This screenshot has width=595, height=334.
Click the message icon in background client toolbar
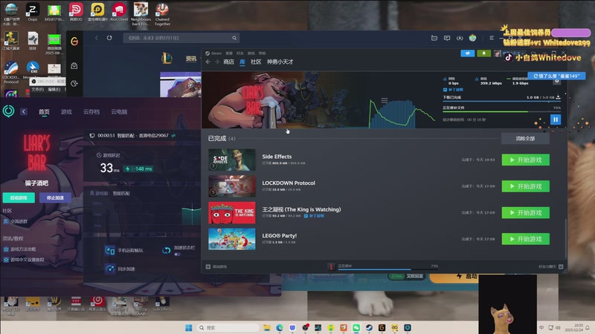tap(447, 38)
